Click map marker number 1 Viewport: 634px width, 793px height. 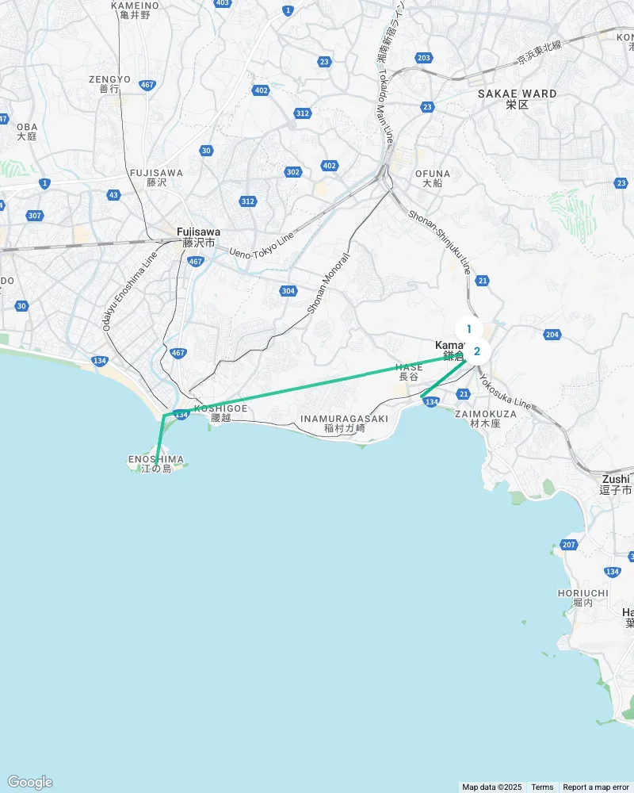pos(468,329)
